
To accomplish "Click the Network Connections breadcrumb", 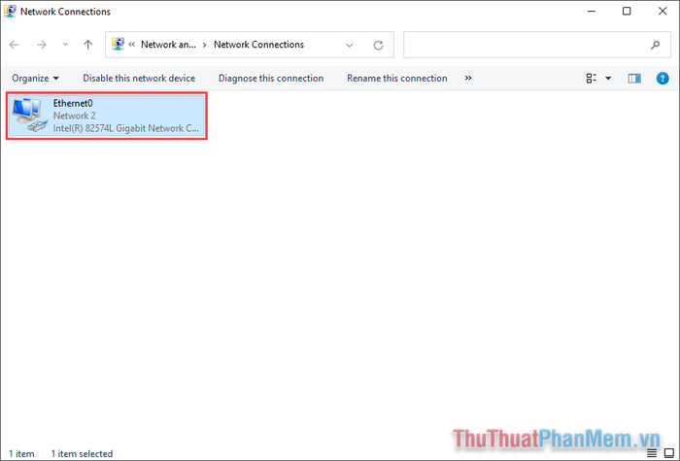I will click(x=259, y=45).
